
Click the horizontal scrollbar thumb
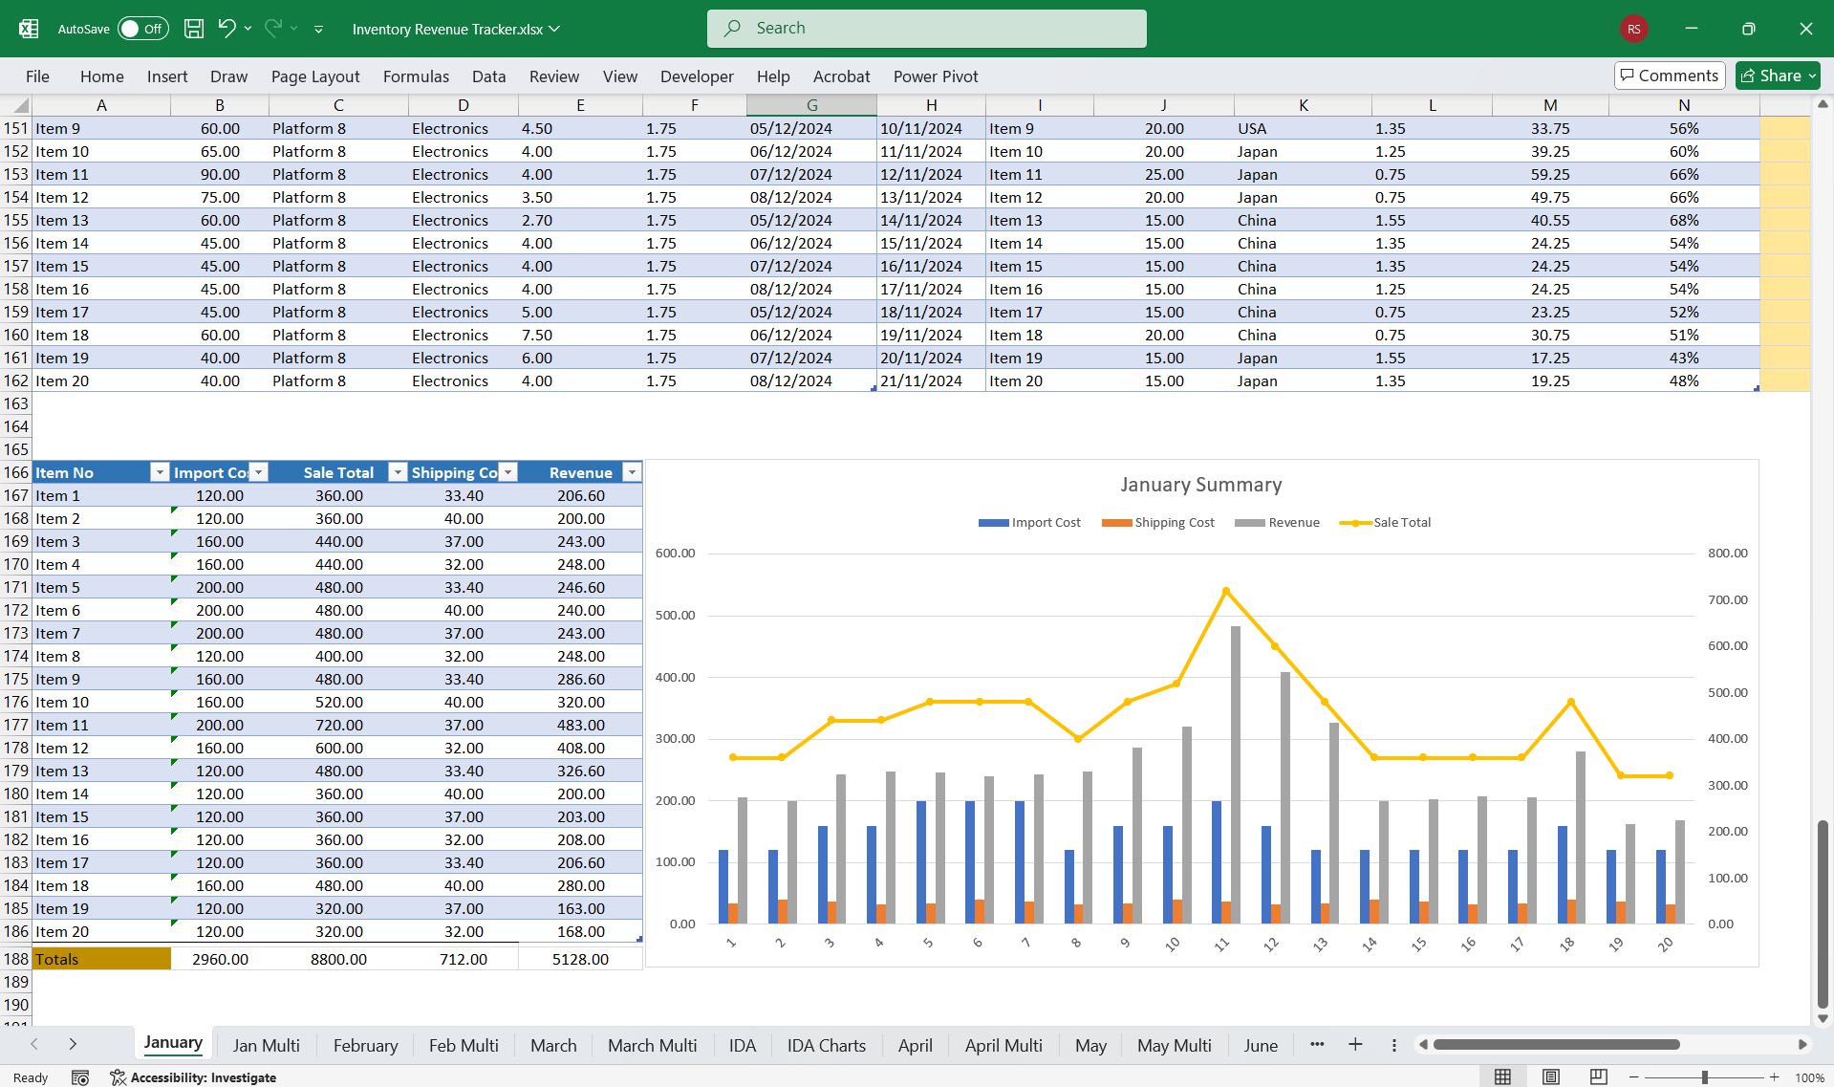point(1556,1045)
